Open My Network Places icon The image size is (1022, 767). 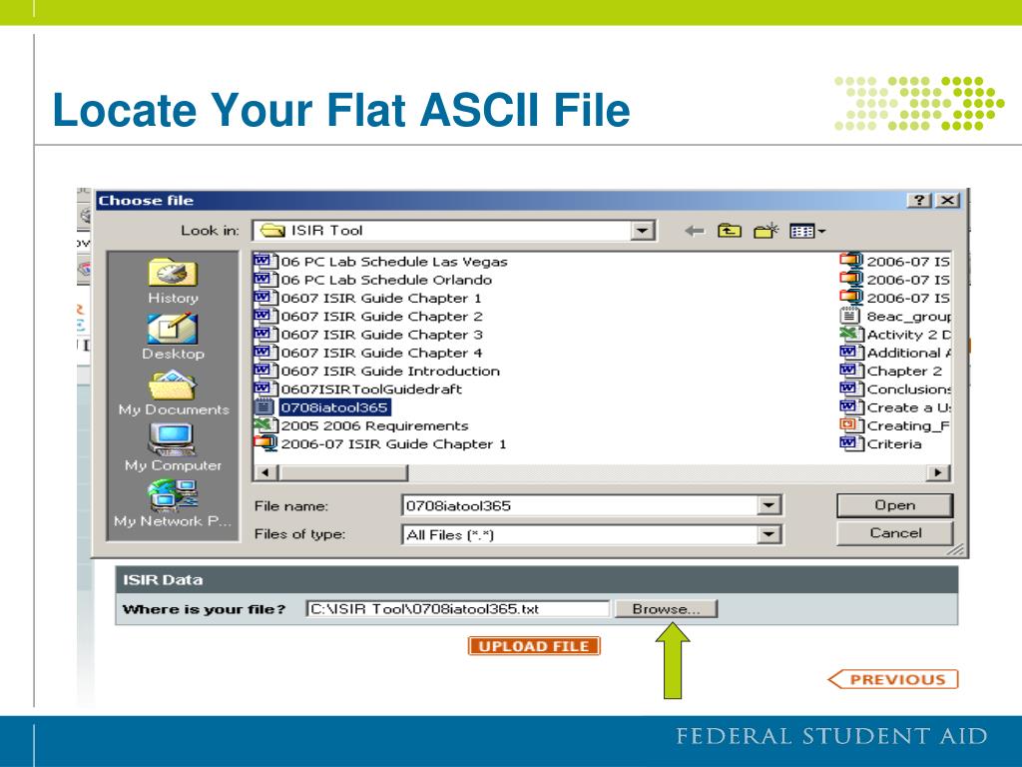(172, 495)
